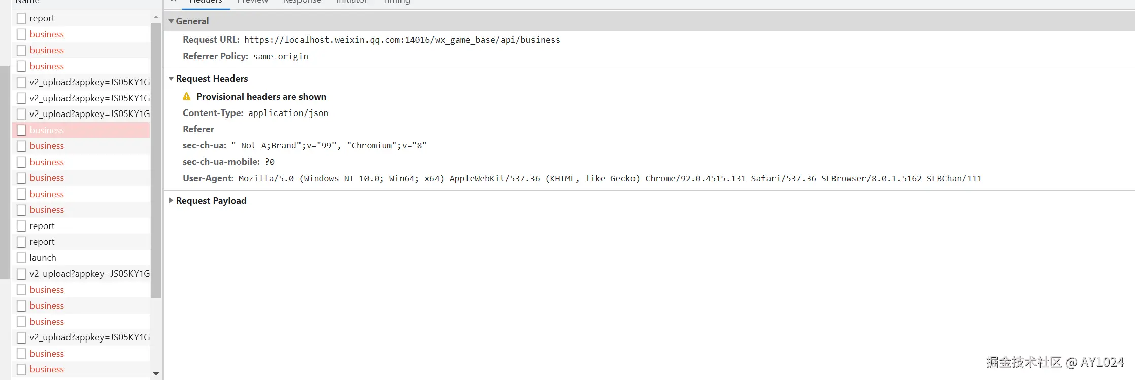Screen dimensions: 1135x380
Task: Select the v2_upload request directly below launch
Action: coord(81,274)
